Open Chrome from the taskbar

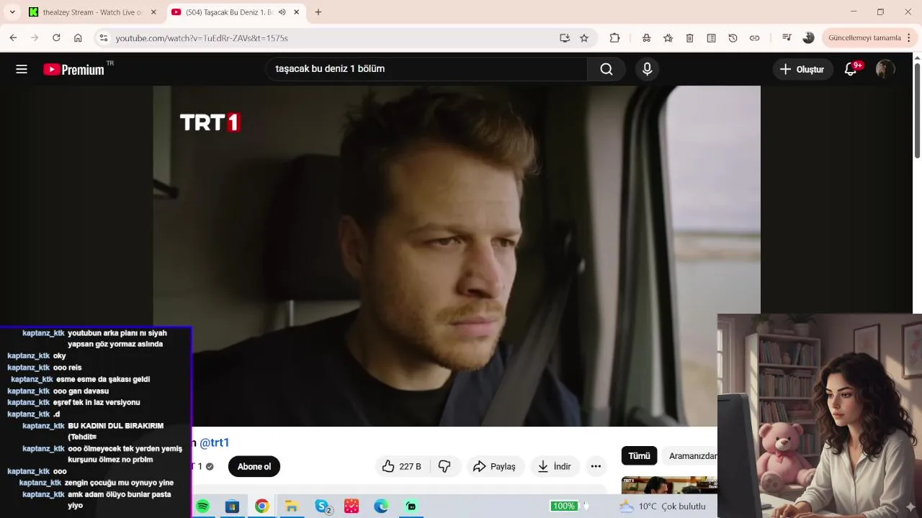pos(261,506)
